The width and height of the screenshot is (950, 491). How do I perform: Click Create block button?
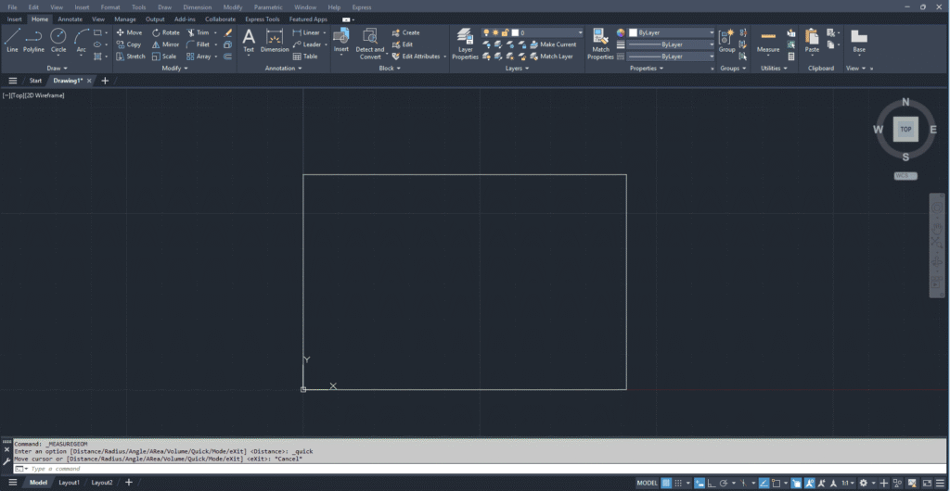(406, 32)
